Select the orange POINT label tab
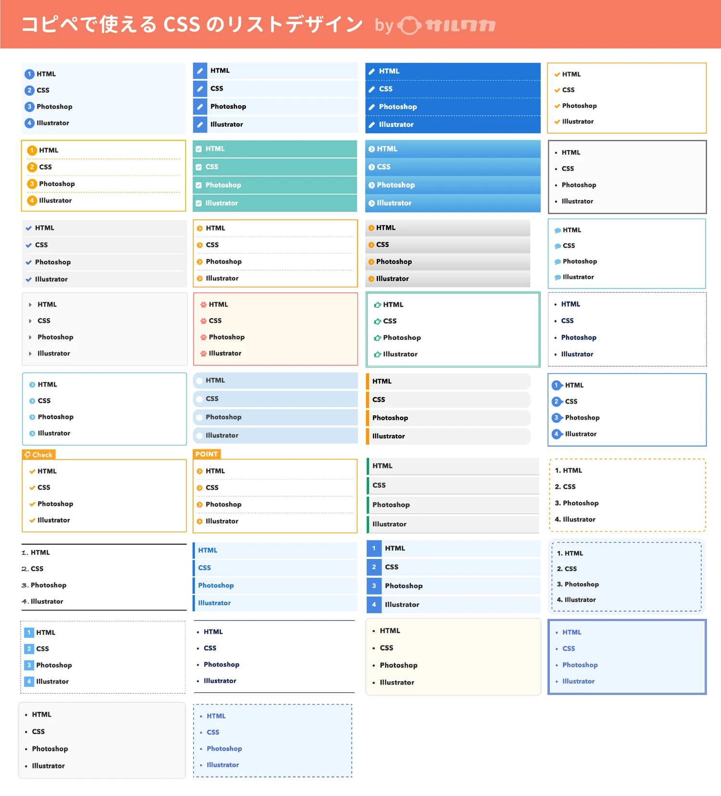This screenshot has width=721, height=796. coord(207,454)
